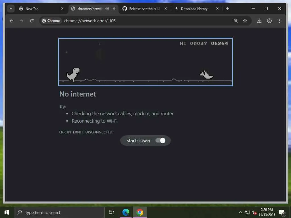Image resolution: width=291 pixels, height=218 pixels.
Task: Bookmark this page with the star
Action: click(x=245, y=21)
